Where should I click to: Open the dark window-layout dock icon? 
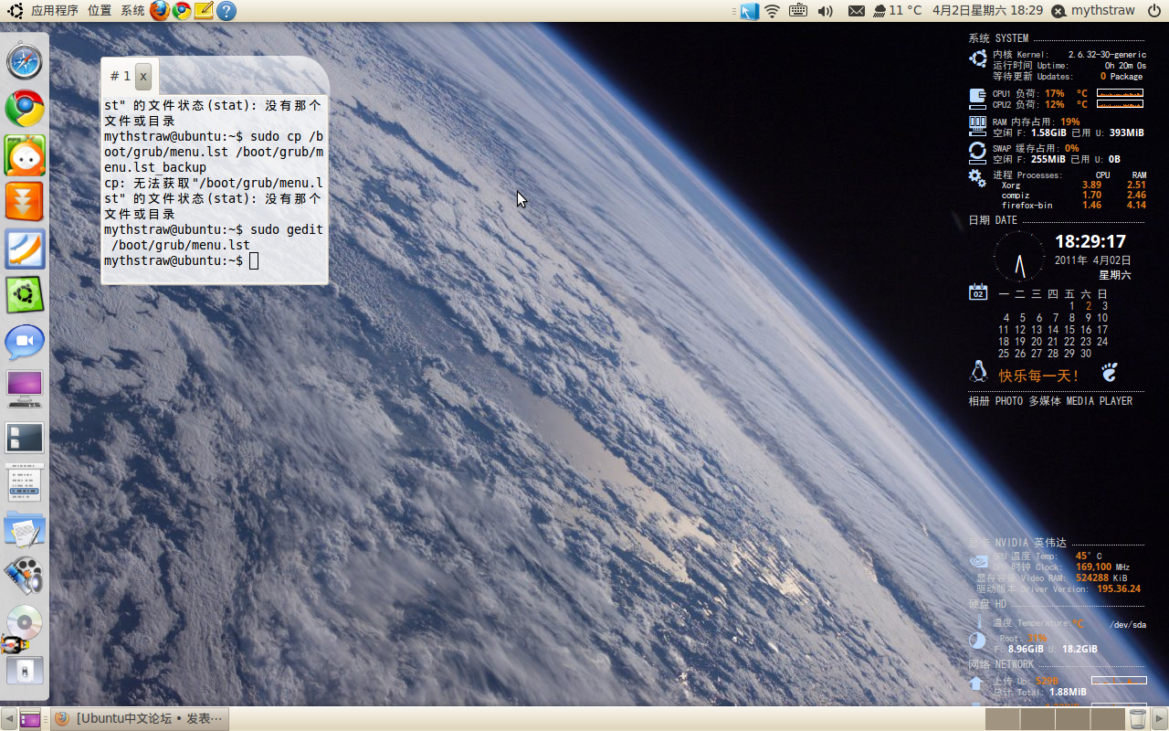(x=25, y=438)
